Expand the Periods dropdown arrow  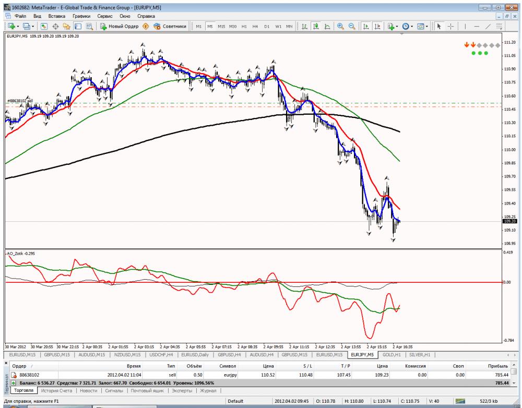click(x=412, y=26)
